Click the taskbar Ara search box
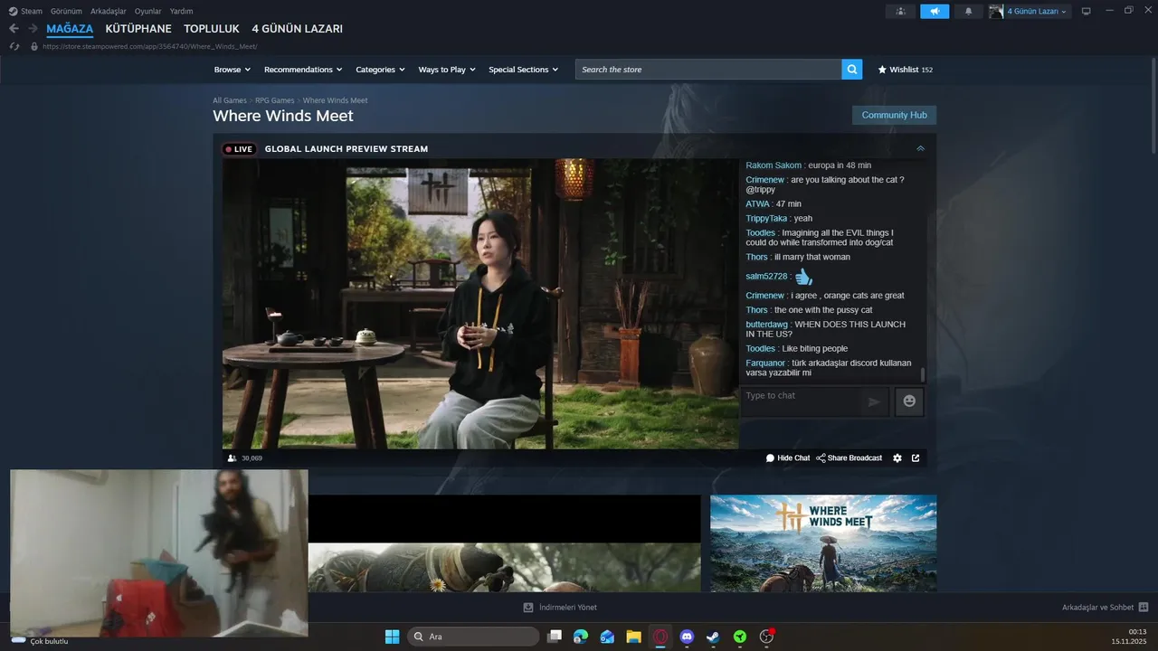The image size is (1158, 651). coord(473,637)
